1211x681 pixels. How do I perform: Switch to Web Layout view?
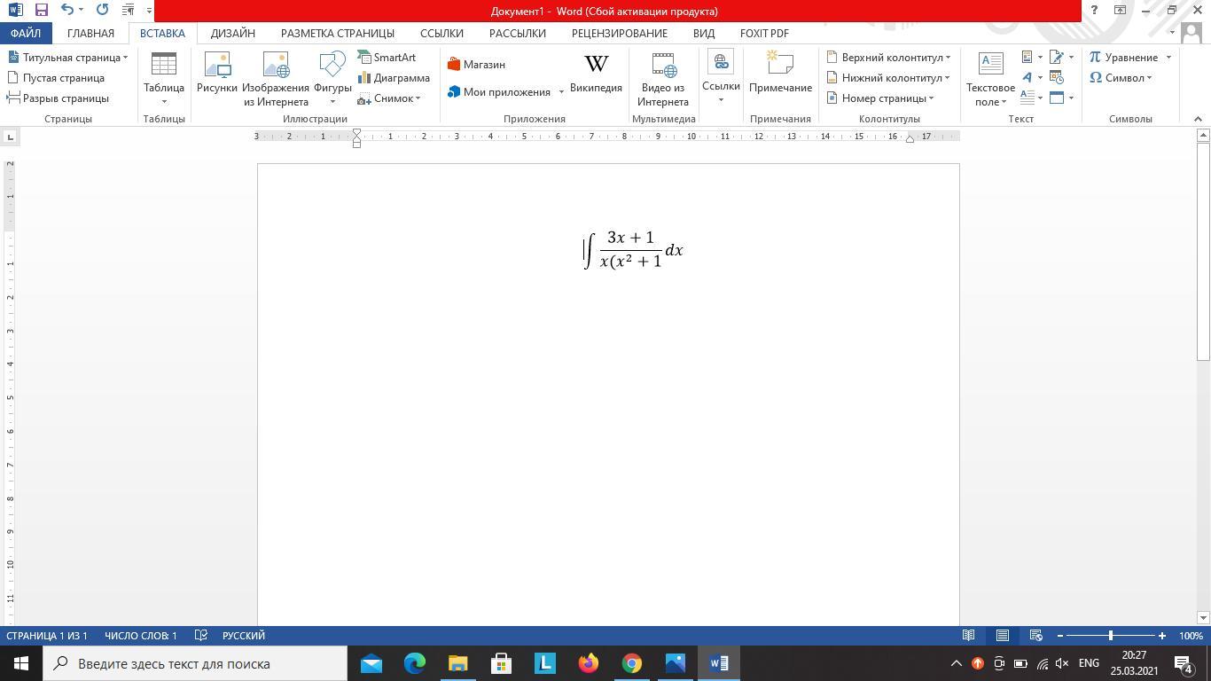click(1035, 636)
